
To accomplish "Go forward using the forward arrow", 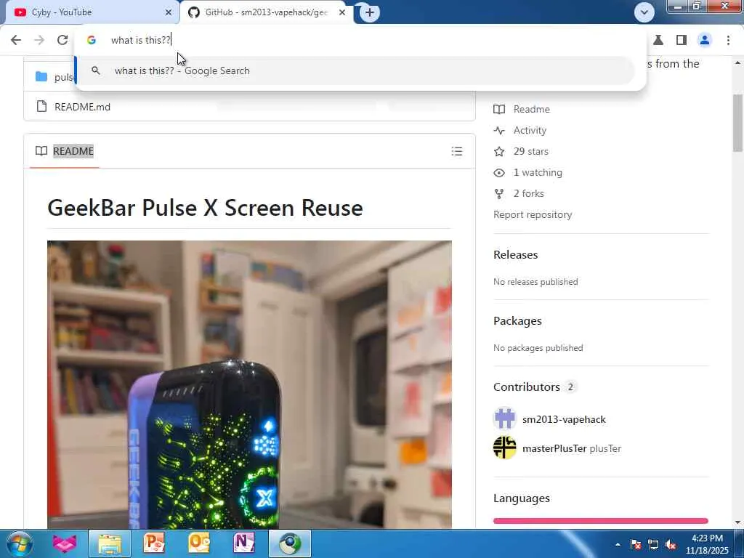I will coord(39,40).
